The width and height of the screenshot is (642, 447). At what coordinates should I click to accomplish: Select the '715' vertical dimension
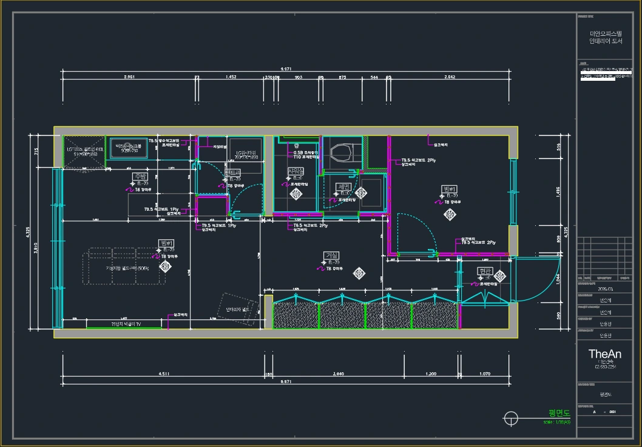click(36, 152)
